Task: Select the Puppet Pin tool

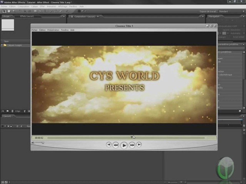Action: click(x=67, y=11)
